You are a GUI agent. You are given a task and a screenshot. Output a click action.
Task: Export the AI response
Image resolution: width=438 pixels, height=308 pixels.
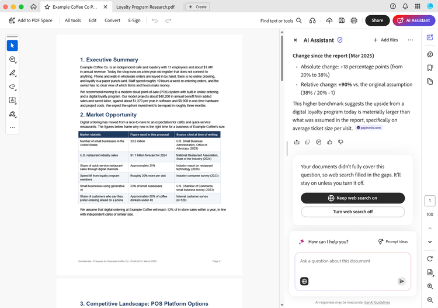[x=297, y=142]
